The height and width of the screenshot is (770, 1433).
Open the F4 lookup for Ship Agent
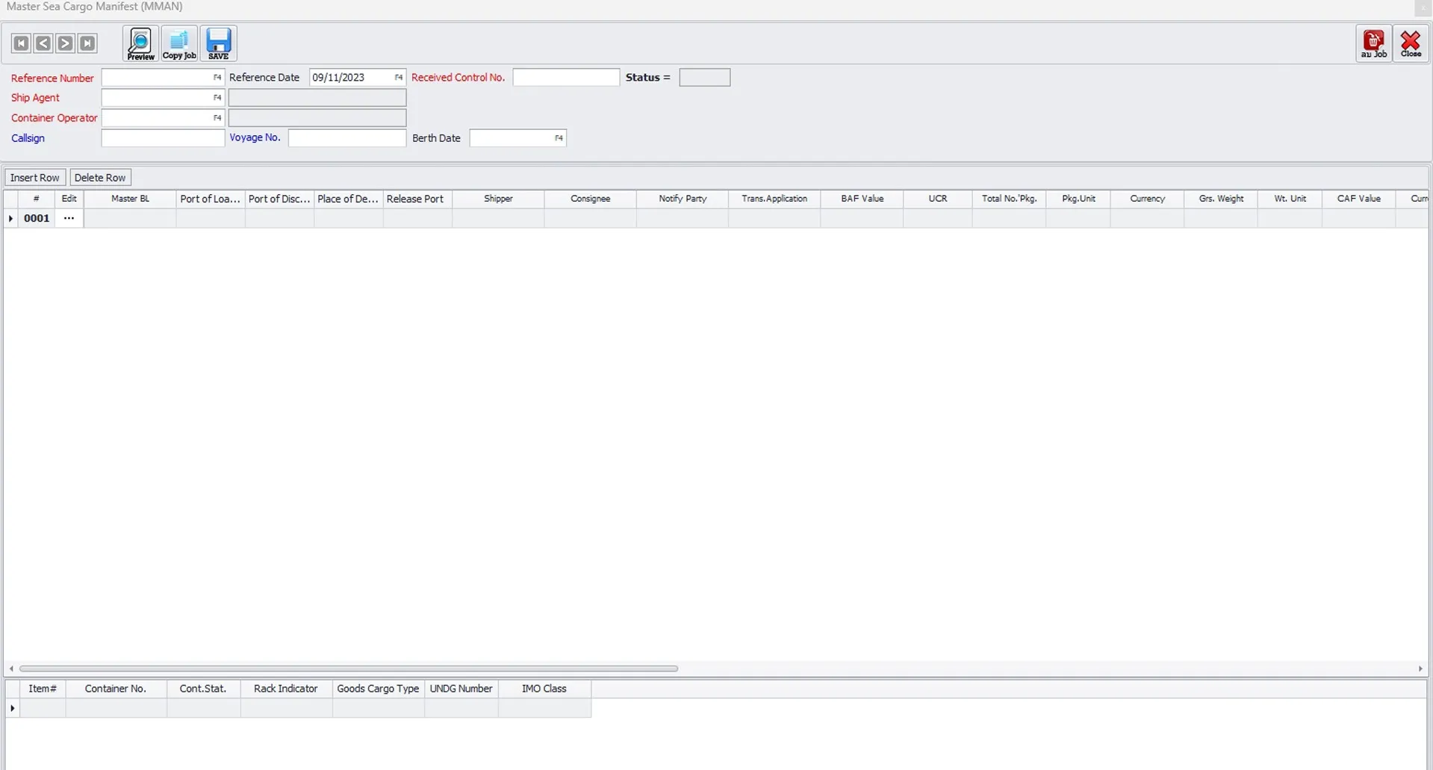(x=217, y=97)
